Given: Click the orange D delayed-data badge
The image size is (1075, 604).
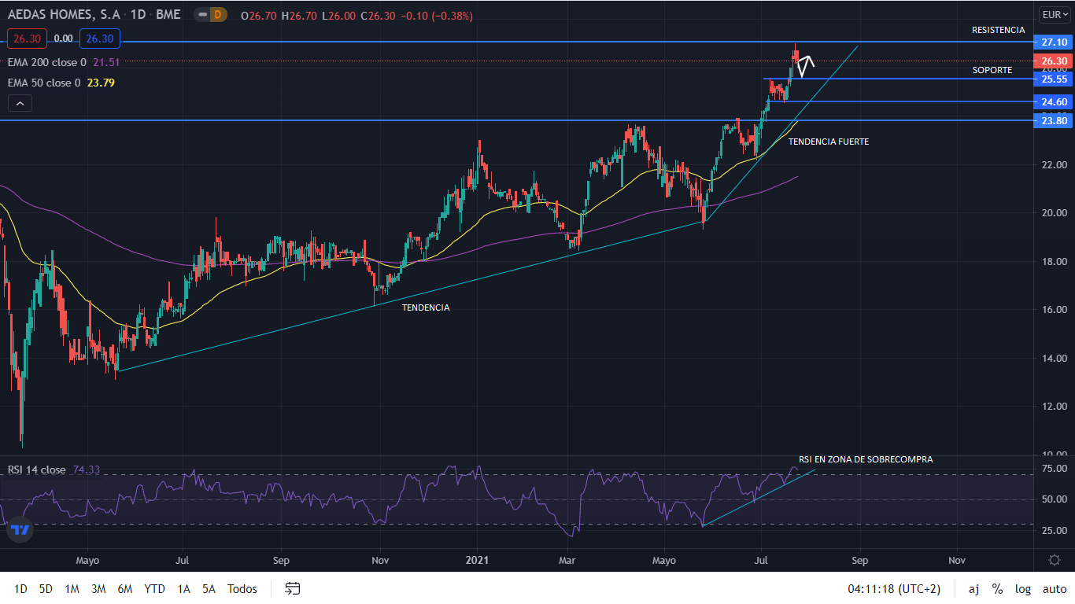Looking at the screenshot, I should tap(218, 15).
